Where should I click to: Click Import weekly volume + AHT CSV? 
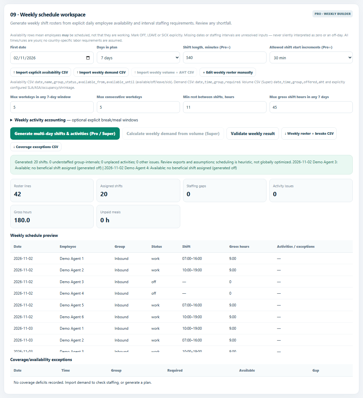[164, 72]
